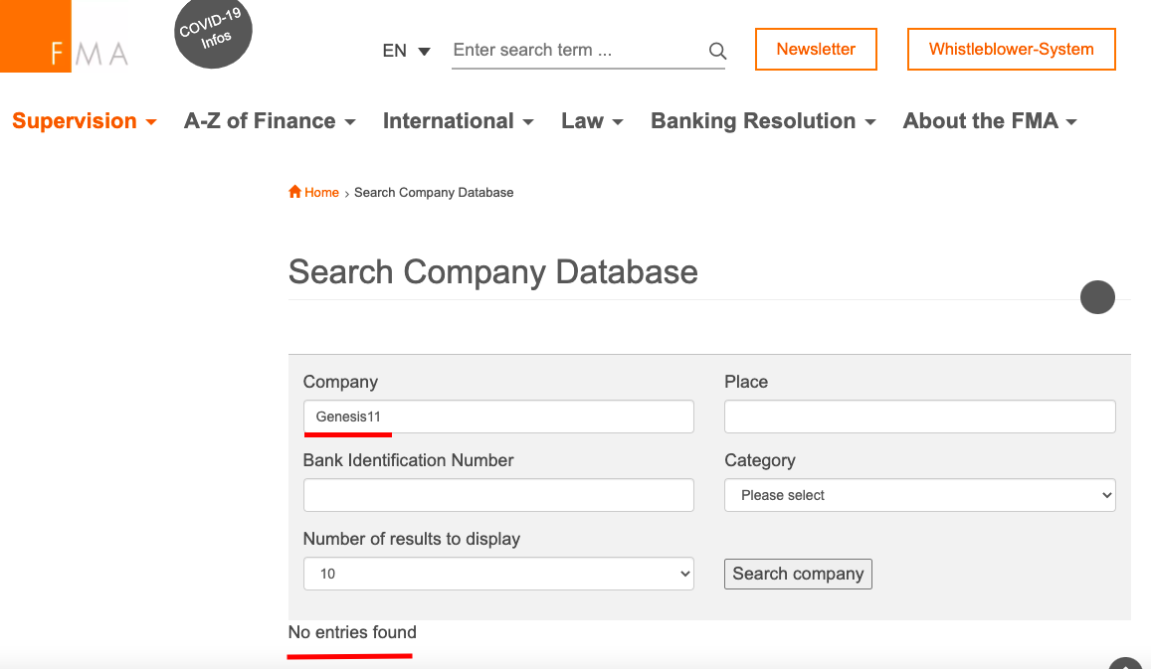
Task: Open the COVID-19 Infos badge
Action: pyautogui.click(x=213, y=33)
